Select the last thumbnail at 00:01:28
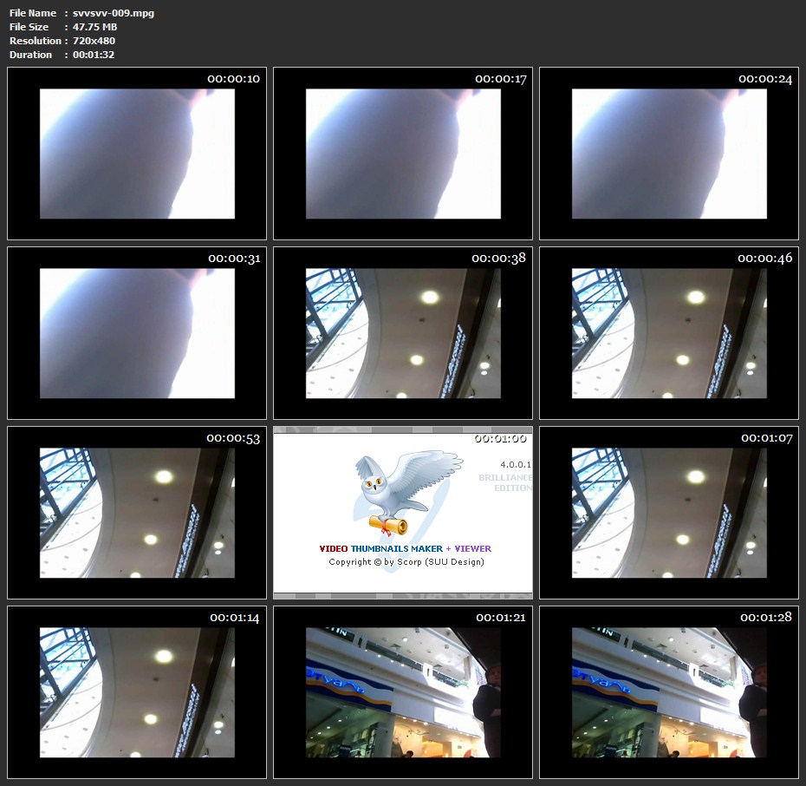The width and height of the screenshot is (806, 786). (x=669, y=692)
